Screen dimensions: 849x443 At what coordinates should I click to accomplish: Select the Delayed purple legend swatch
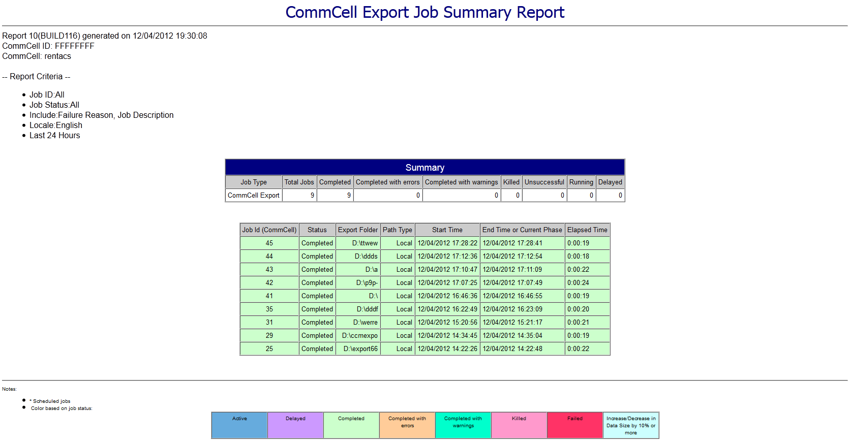[295, 425]
